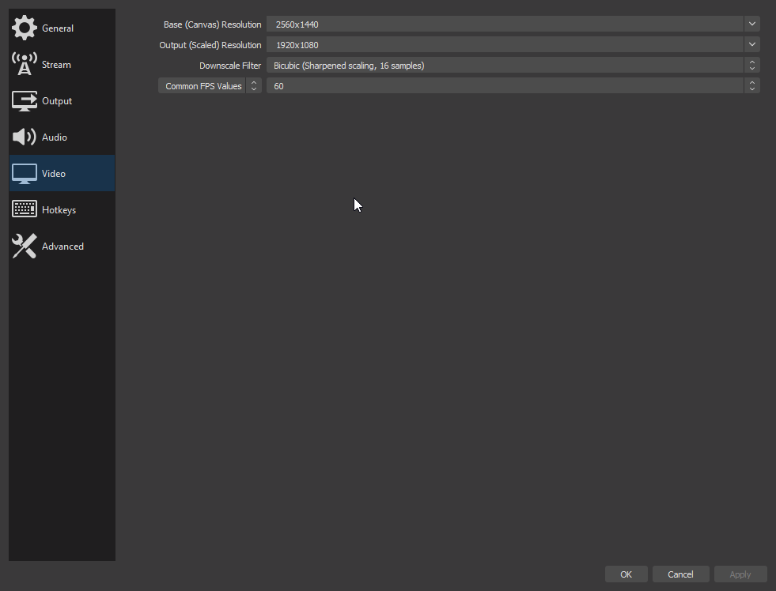Expand the Base (Canvas) Resolution dropdown arrow

(751, 24)
